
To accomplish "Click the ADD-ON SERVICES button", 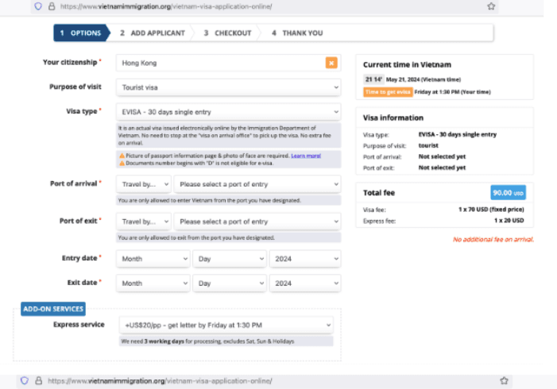I will (x=52, y=309).
